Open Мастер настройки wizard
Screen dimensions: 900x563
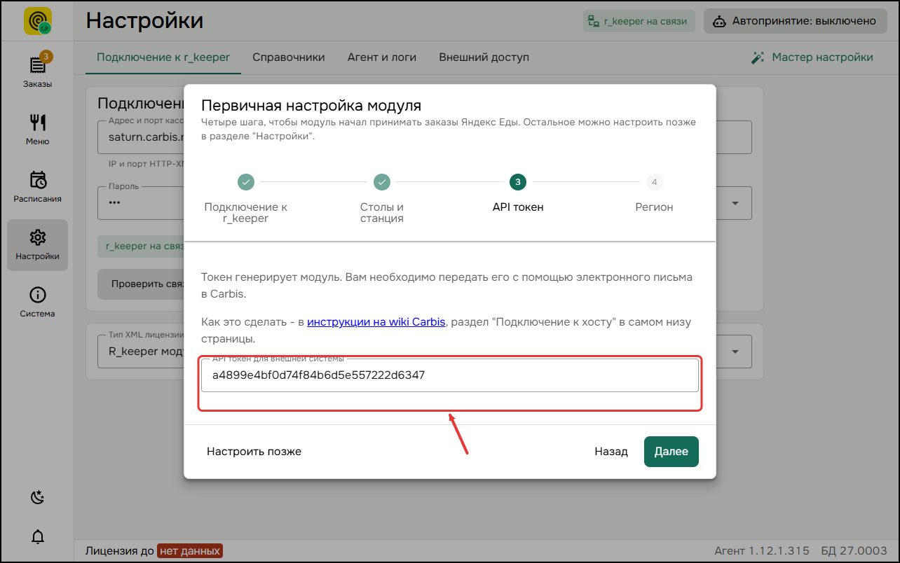click(x=812, y=57)
